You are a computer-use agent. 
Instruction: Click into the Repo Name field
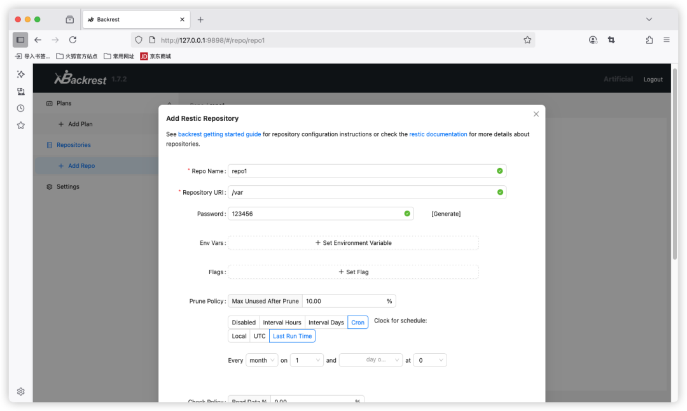[x=367, y=171]
